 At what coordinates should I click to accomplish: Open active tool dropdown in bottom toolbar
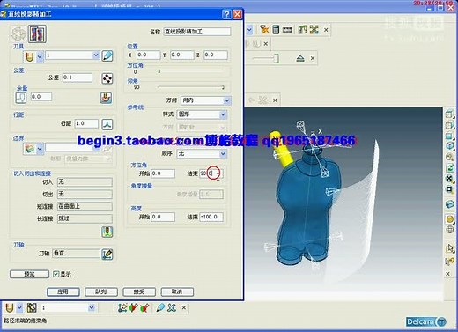(92, 307)
